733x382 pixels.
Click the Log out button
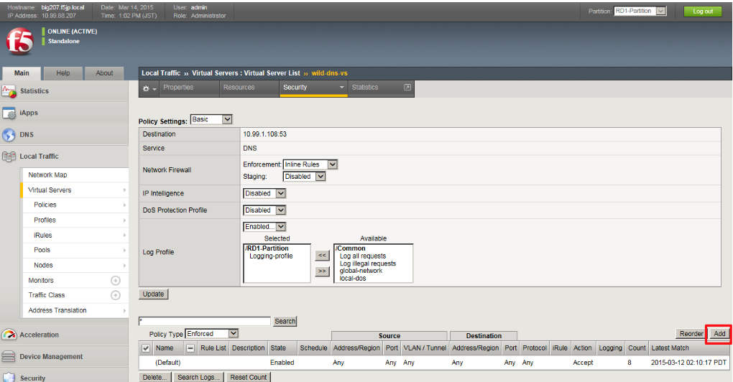[x=703, y=11]
